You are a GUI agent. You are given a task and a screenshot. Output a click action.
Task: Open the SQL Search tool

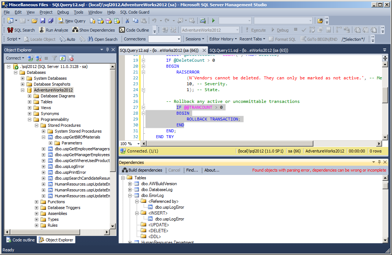tap(21, 30)
